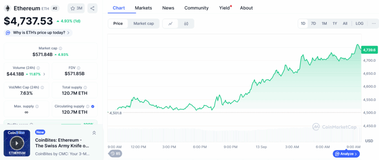
Task: Collapse the CoinBites player with double chevron
Action: click(94, 133)
